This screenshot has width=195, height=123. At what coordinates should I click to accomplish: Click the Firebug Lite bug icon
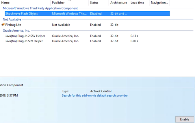(x=3, y=25)
